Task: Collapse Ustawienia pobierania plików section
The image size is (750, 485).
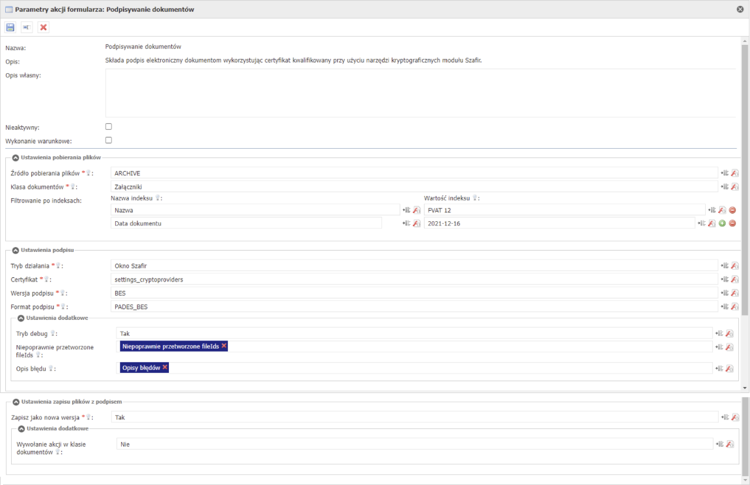Action: [x=15, y=158]
